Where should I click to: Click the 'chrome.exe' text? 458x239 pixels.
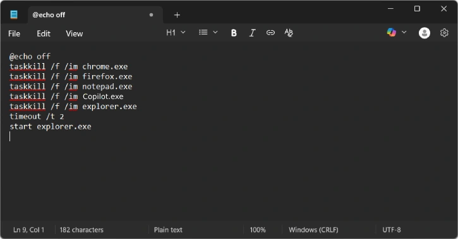(105, 66)
